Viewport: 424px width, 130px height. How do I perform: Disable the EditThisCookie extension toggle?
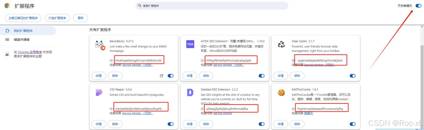pos(353,124)
